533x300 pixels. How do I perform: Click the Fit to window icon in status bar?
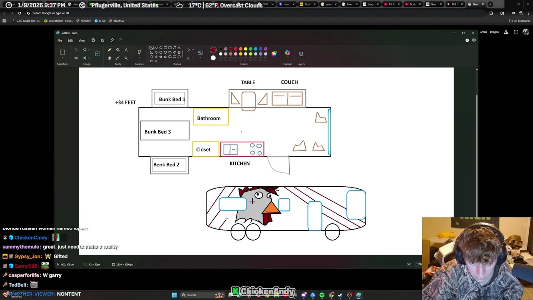click(x=409, y=264)
